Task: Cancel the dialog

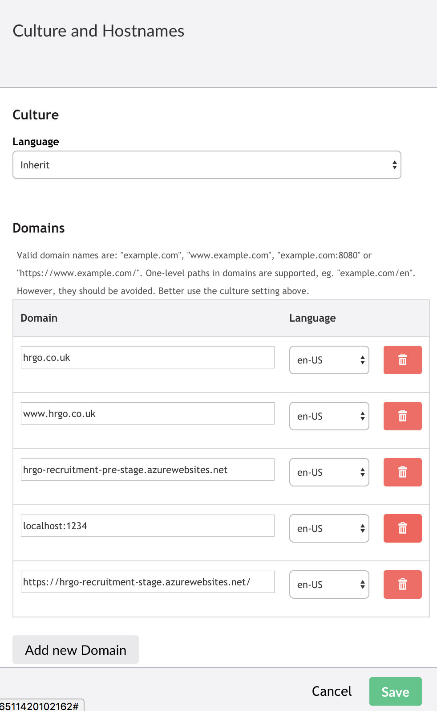Action: [x=332, y=691]
